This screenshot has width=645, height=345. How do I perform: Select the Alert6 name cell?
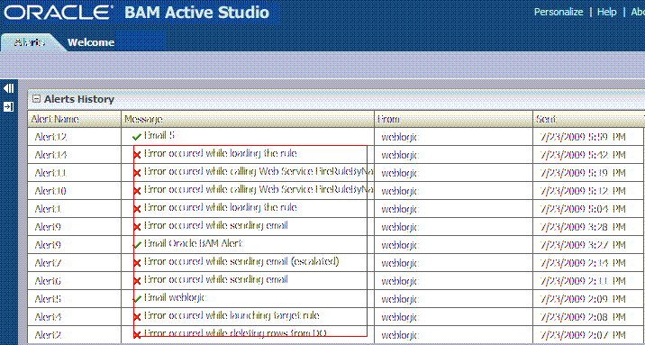[x=75, y=280]
